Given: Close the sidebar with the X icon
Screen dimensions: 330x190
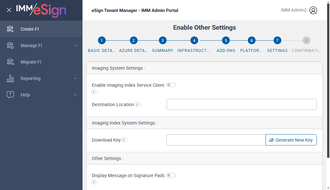Looking at the screenshot, I should 9,10.
